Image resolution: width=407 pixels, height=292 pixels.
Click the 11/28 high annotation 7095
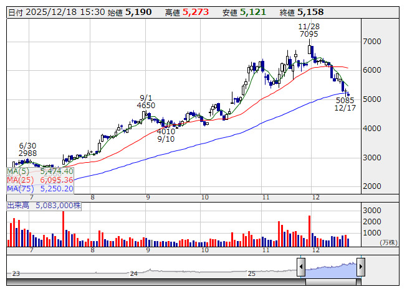(309, 34)
